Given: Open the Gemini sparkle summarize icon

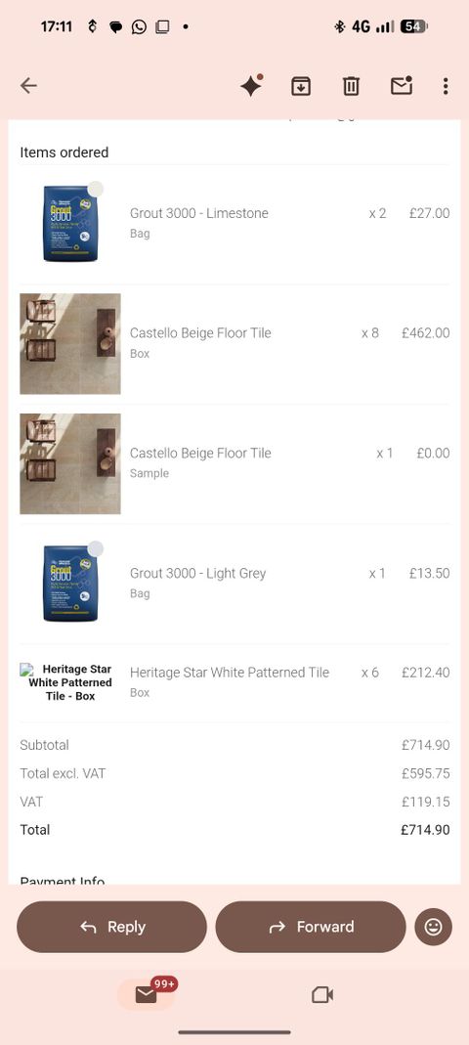Looking at the screenshot, I should (x=251, y=85).
